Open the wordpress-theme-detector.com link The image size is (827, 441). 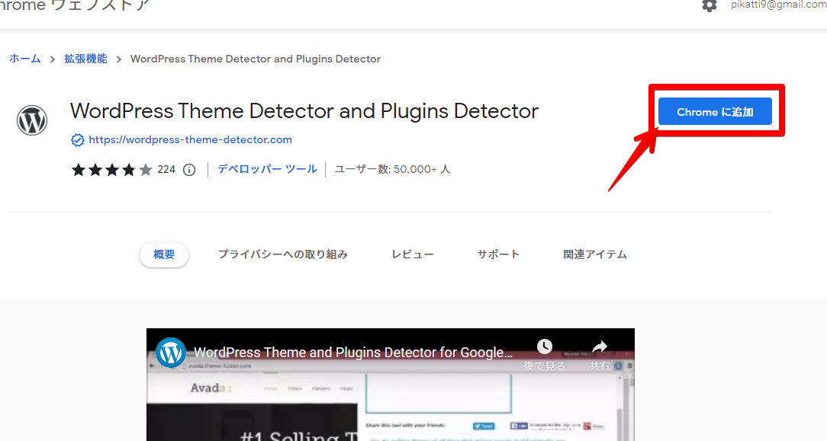(191, 139)
